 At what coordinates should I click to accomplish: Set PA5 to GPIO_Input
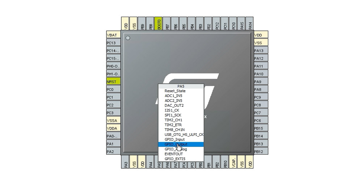pyautogui.click(x=181, y=139)
